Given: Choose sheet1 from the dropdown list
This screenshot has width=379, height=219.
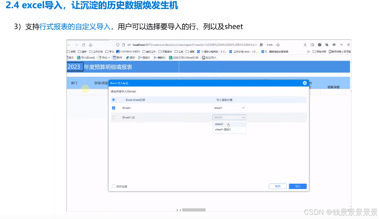Looking at the screenshot, I should pyautogui.click(x=229, y=124).
